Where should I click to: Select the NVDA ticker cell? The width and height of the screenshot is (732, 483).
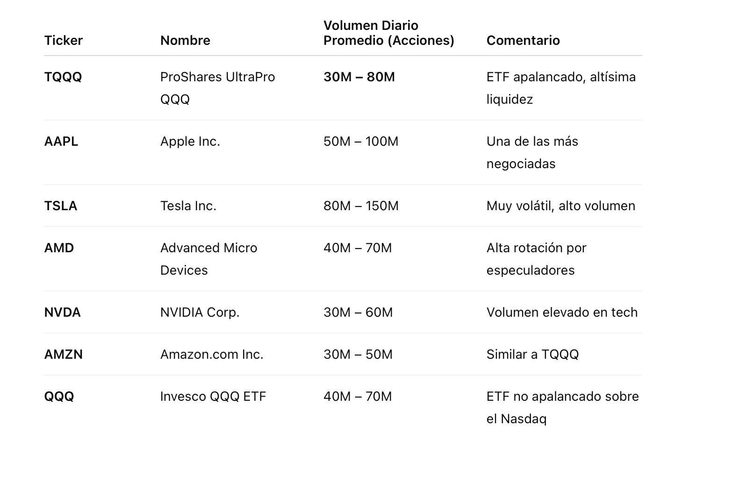(63, 313)
